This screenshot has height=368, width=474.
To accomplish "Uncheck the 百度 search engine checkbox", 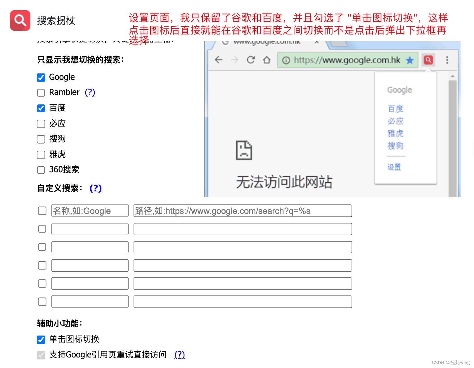I will [x=41, y=108].
